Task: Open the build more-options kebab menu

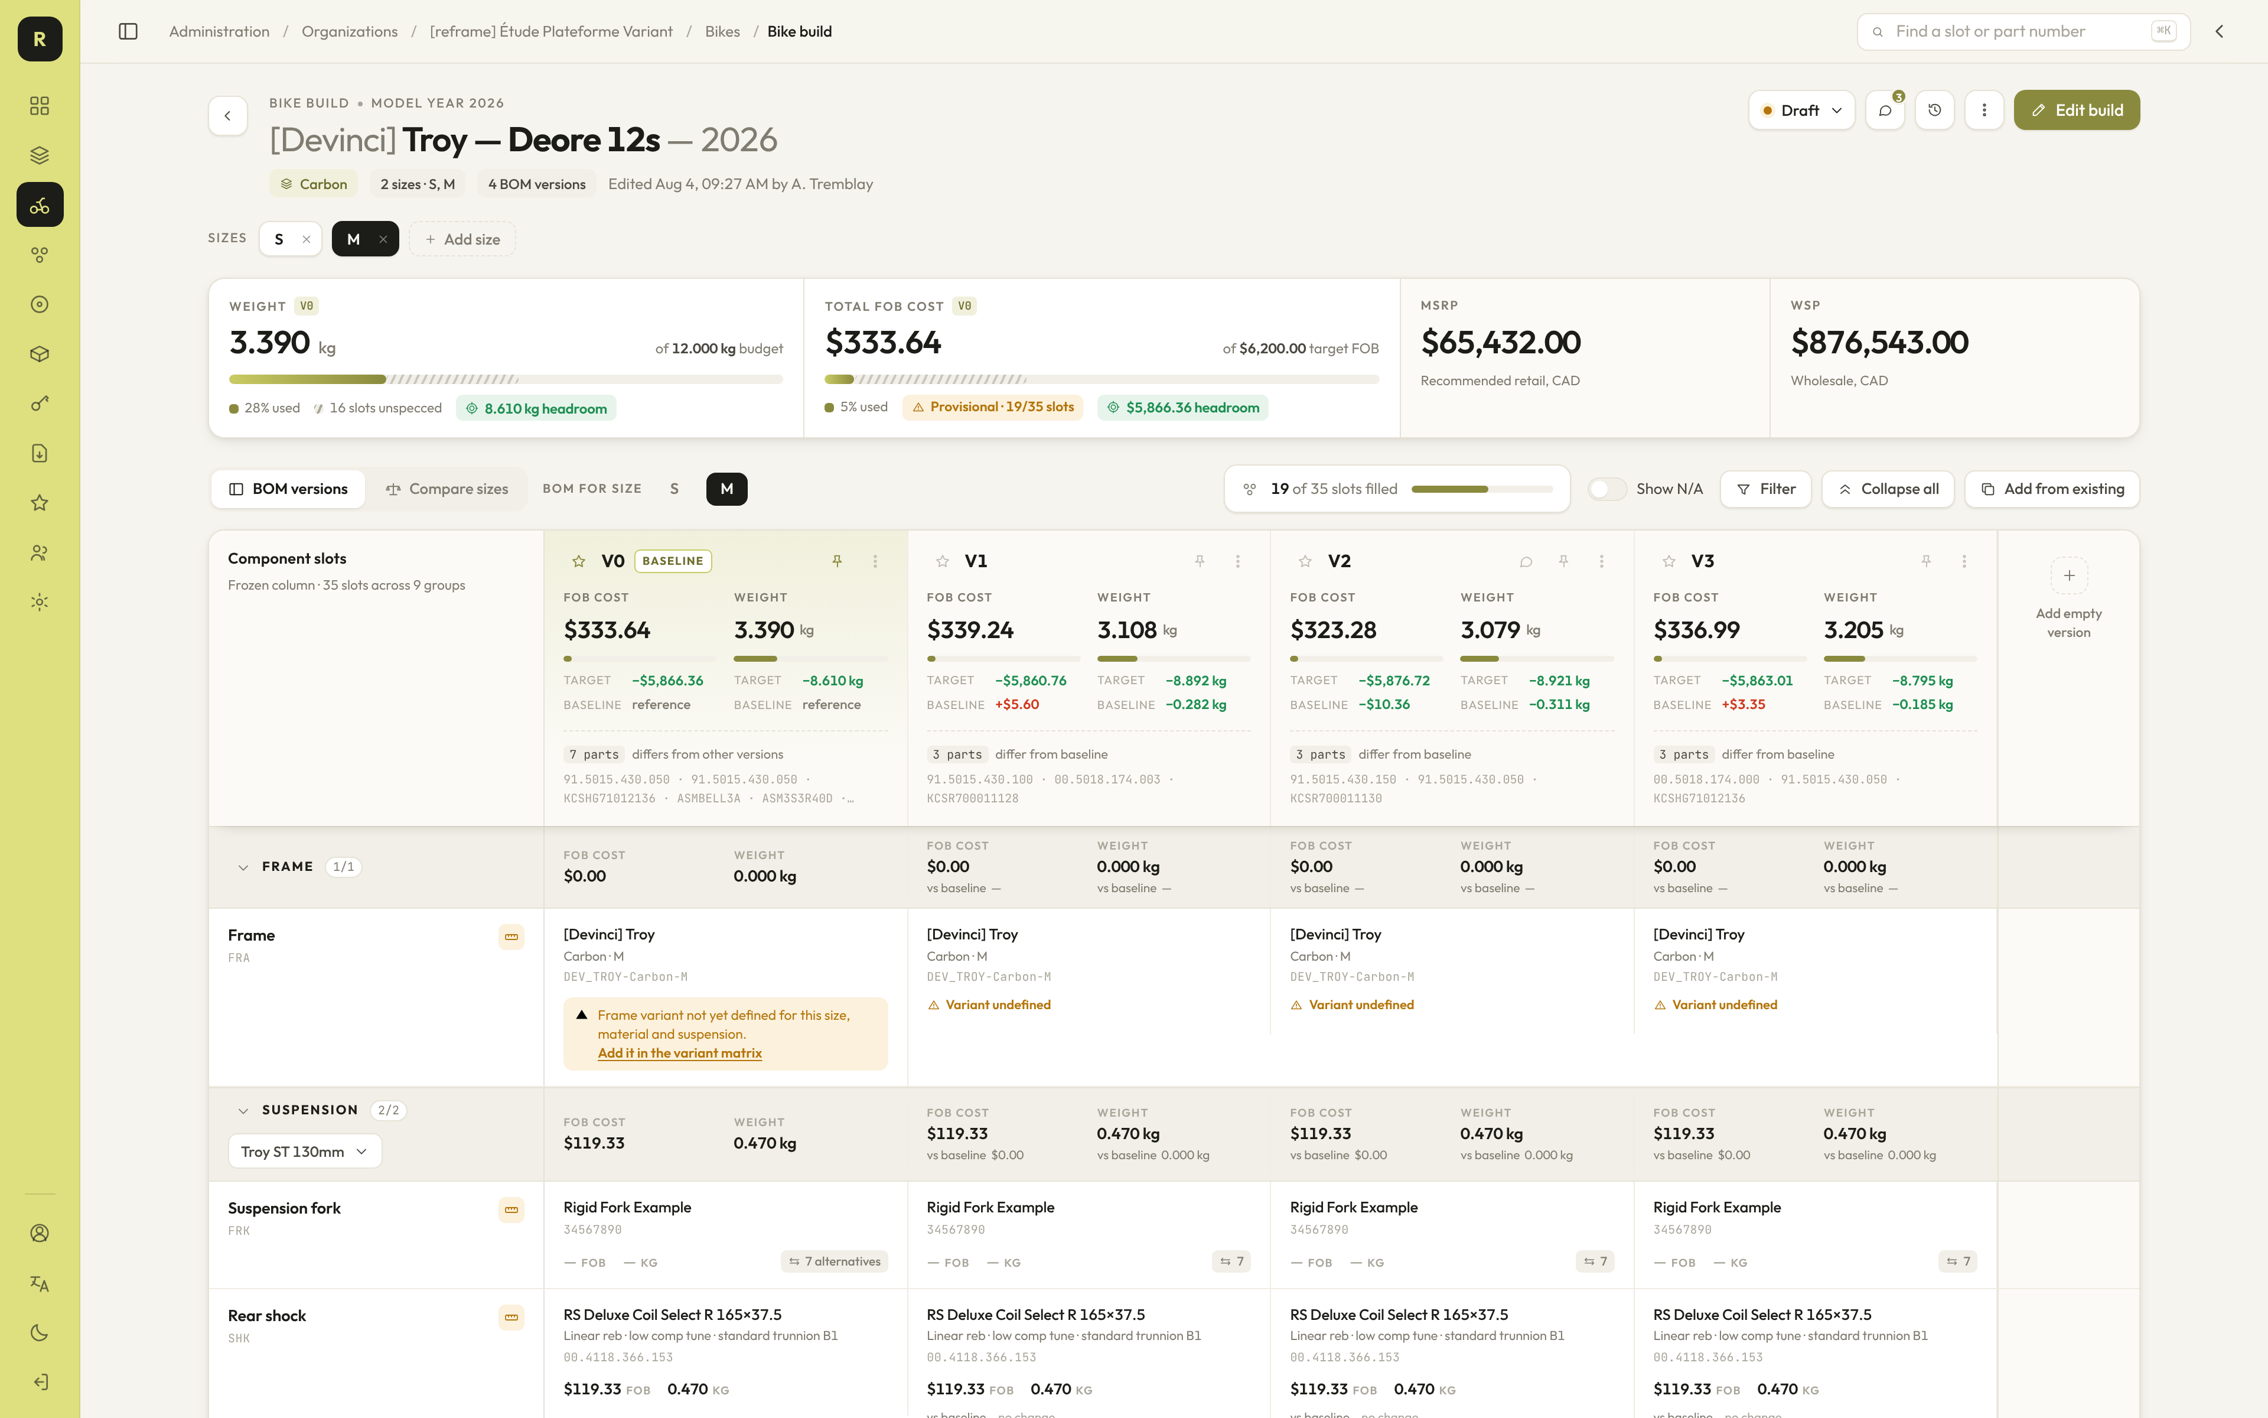Action: pos(1984,110)
